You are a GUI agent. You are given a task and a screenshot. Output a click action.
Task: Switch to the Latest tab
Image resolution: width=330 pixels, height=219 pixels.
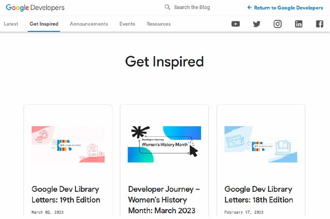(11, 24)
